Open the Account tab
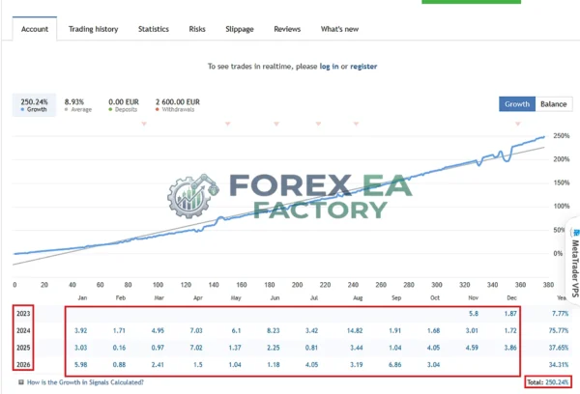Screen dimensions: 580x394 click(x=35, y=29)
